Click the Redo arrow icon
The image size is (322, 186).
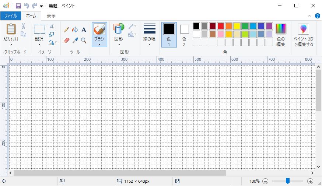(35, 6)
